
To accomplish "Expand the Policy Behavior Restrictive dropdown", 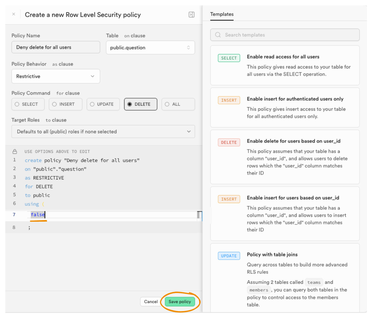I will [56, 76].
